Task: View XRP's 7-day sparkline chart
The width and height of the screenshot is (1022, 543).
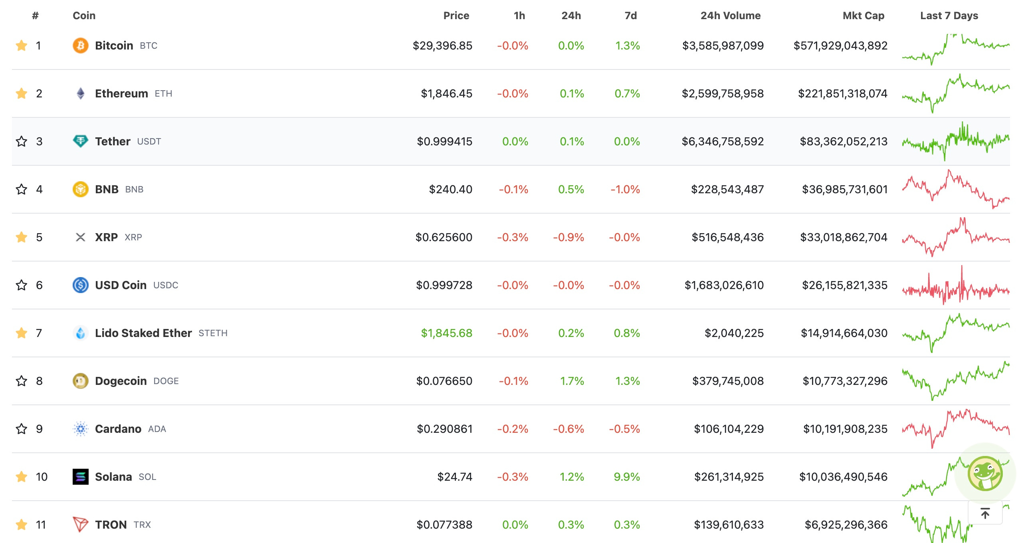Action: [956, 237]
